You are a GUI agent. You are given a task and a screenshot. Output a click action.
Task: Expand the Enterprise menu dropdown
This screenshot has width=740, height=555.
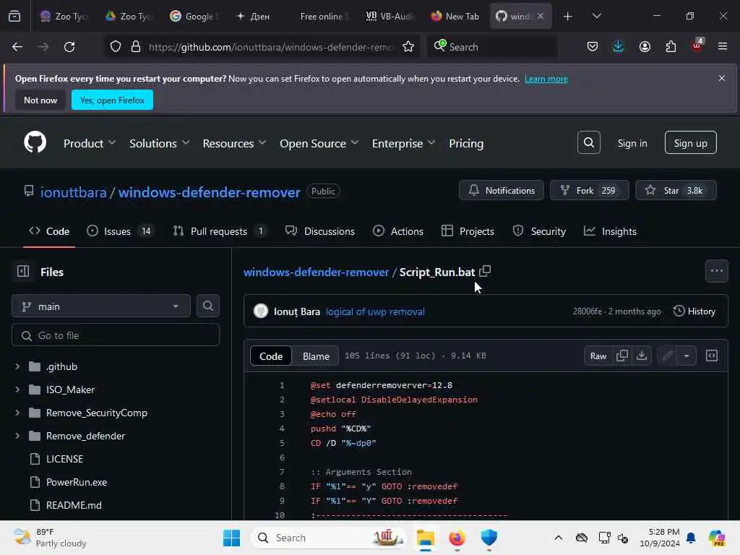point(403,143)
